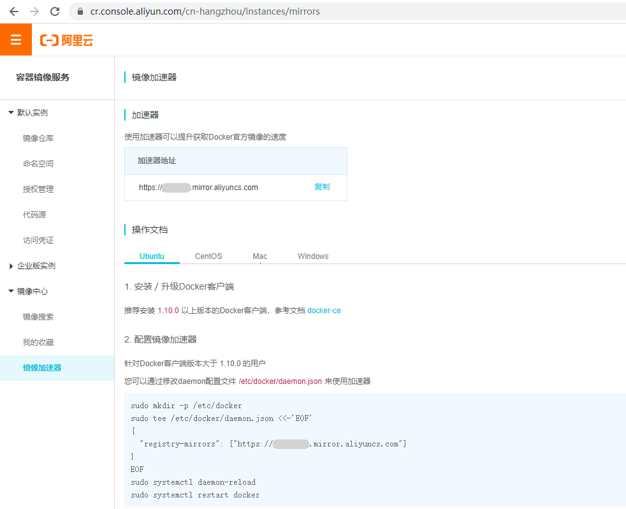The image size is (626, 509).
Task: Click the '2. 配置镜像加速器' heading
Action: point(161,339)
